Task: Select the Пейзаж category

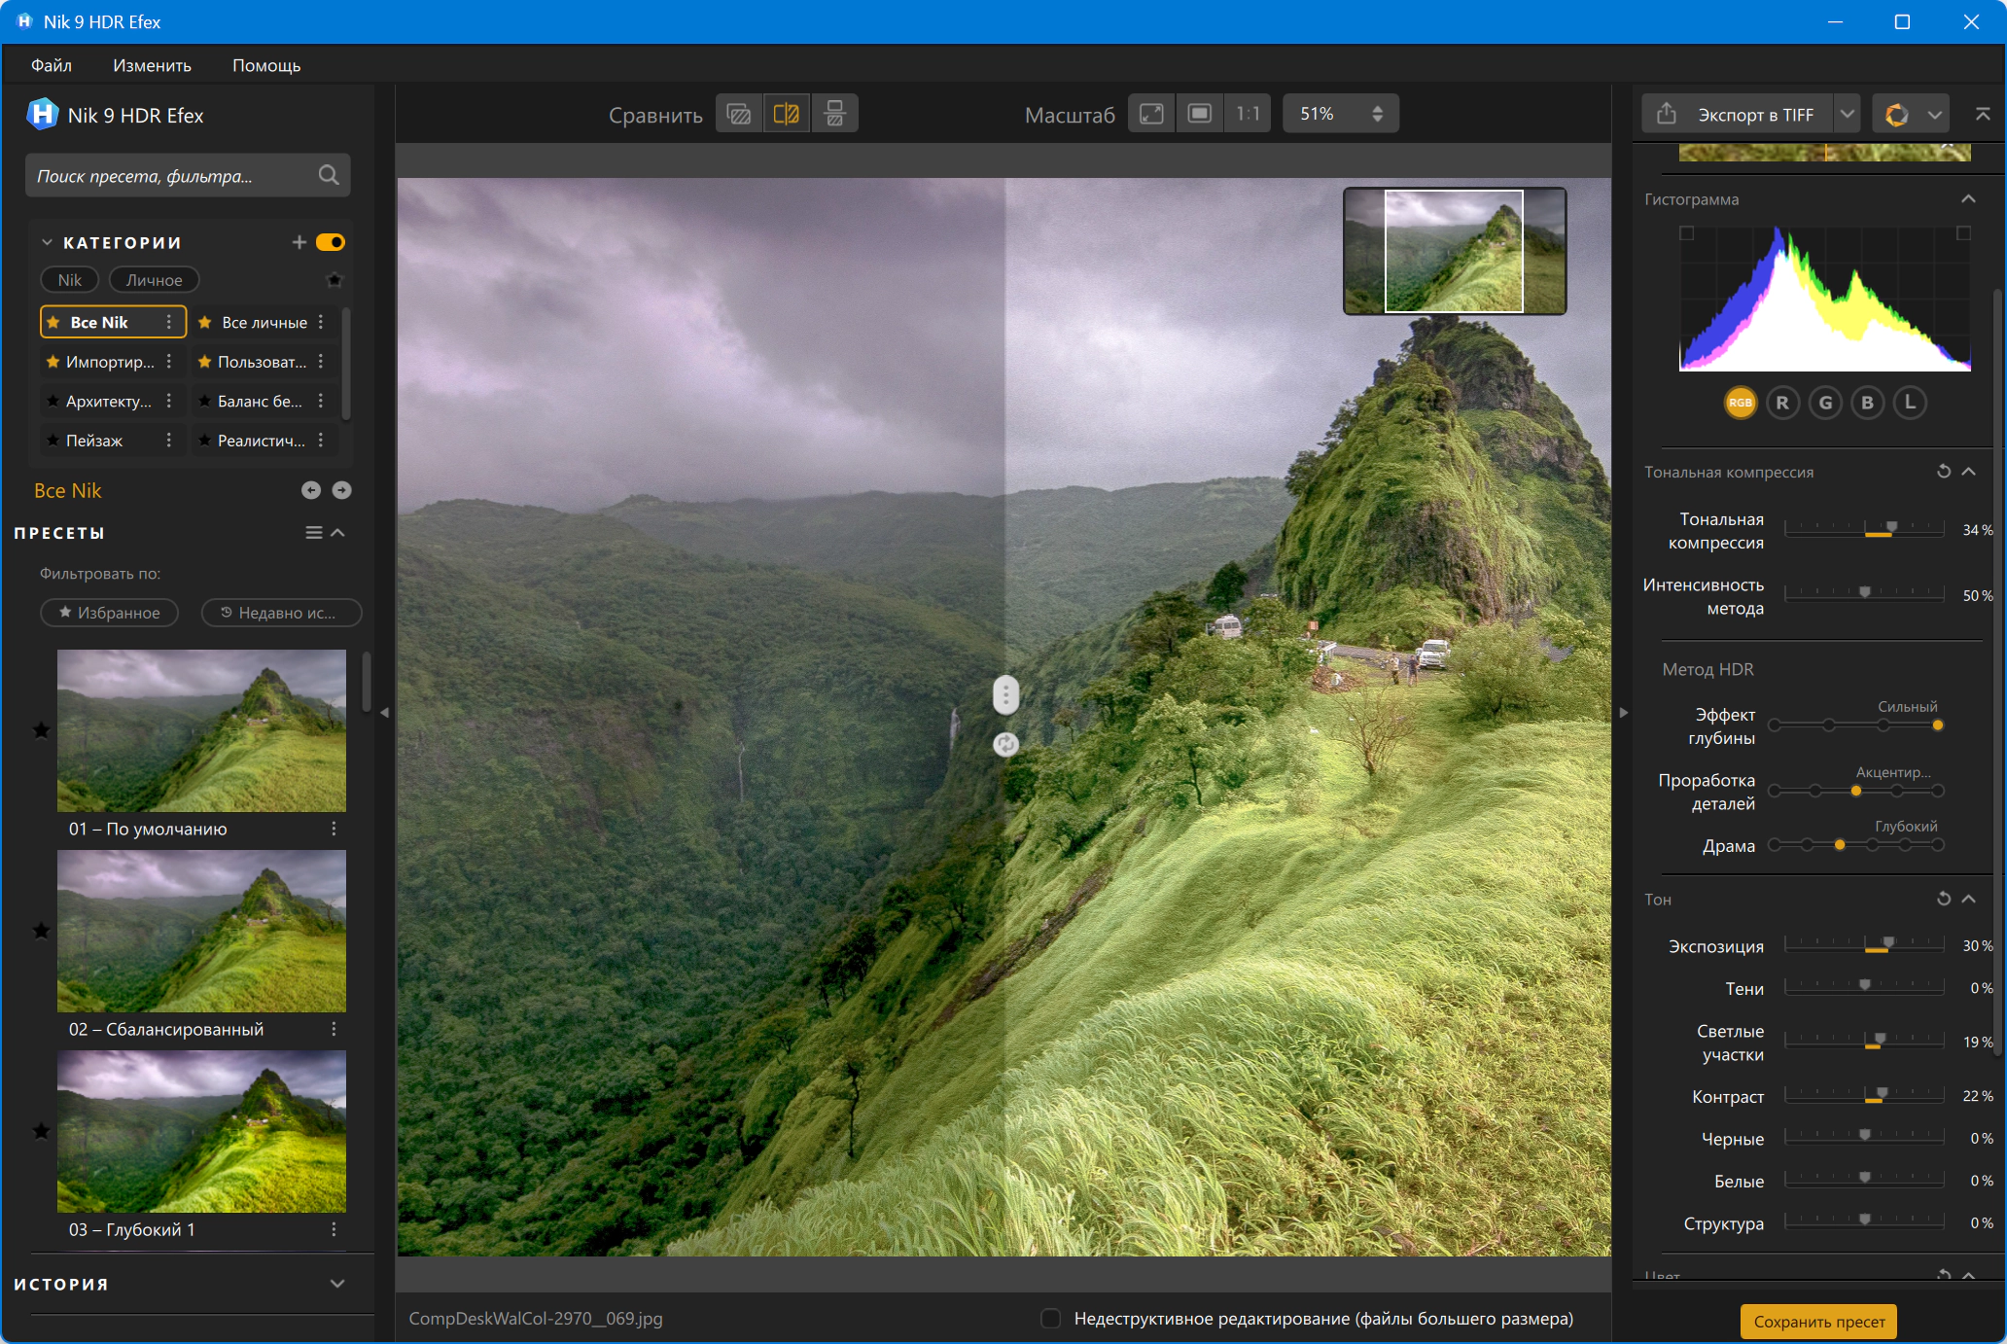Action: [94, 441]
